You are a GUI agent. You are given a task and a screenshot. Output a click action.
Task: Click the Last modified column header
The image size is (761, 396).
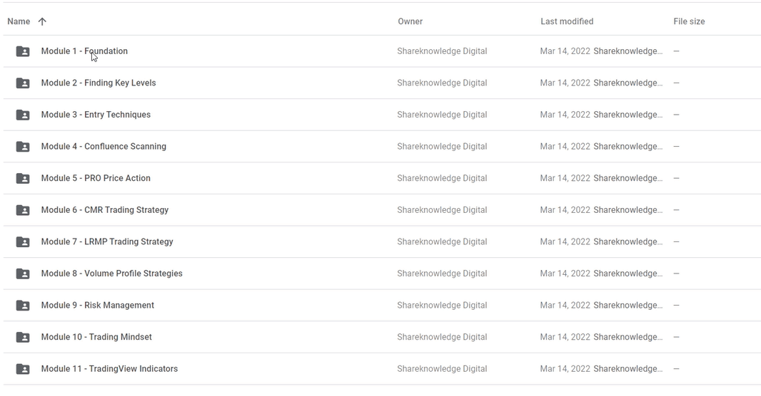click(x=567, y=21)
